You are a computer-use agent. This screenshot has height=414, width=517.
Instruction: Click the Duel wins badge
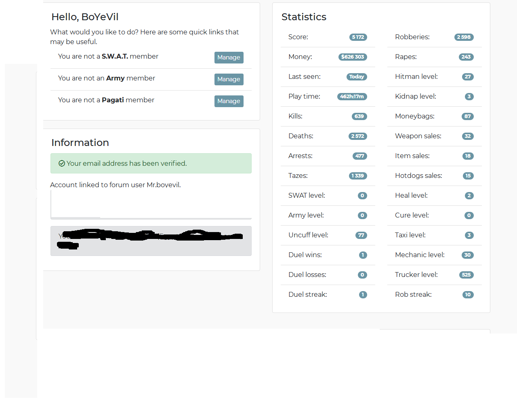pyautogui.click(x=363, y=255)
